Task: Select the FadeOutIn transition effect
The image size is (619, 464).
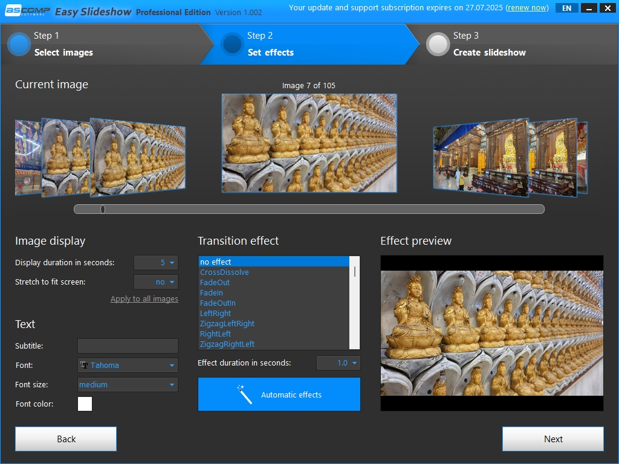Action: pyautogui.click(x=274, y=303)
